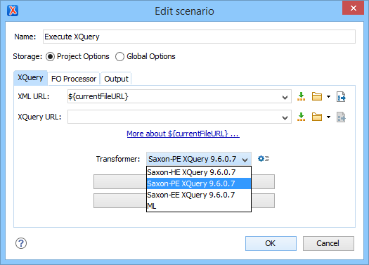Expand the XQuery URL combo box history
This screenshot has width=369, height=265.
click(x=285, y=117)
